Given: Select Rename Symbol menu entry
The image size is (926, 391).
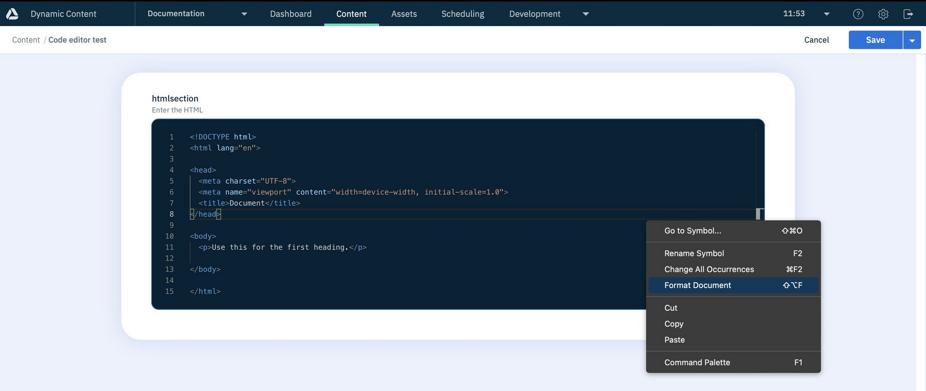Looking at the screenshot, I should point(733,253).
